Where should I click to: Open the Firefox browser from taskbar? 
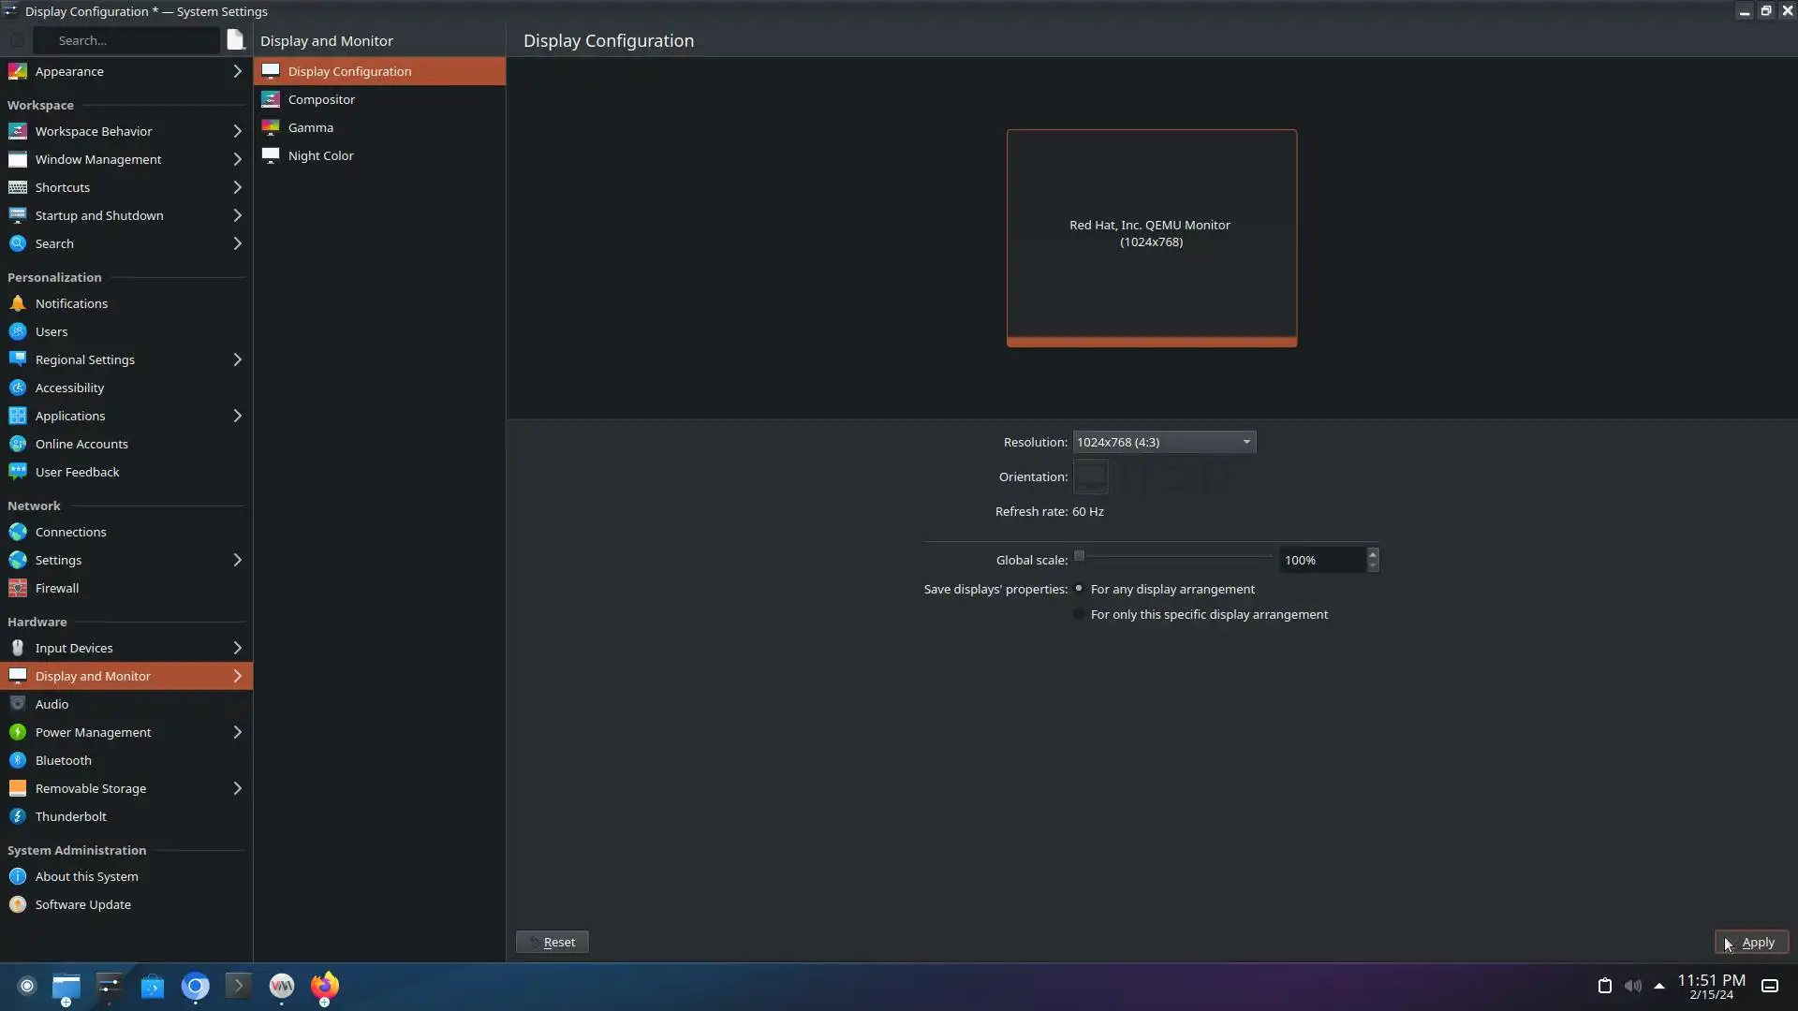tap(325, 986)
